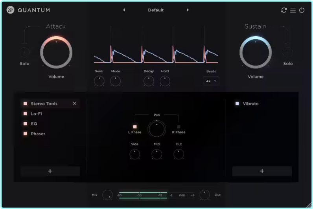Click the refresh icon in top bar
Image resolution: width=313 pixels, height=209 pixels.
(284, 10)
